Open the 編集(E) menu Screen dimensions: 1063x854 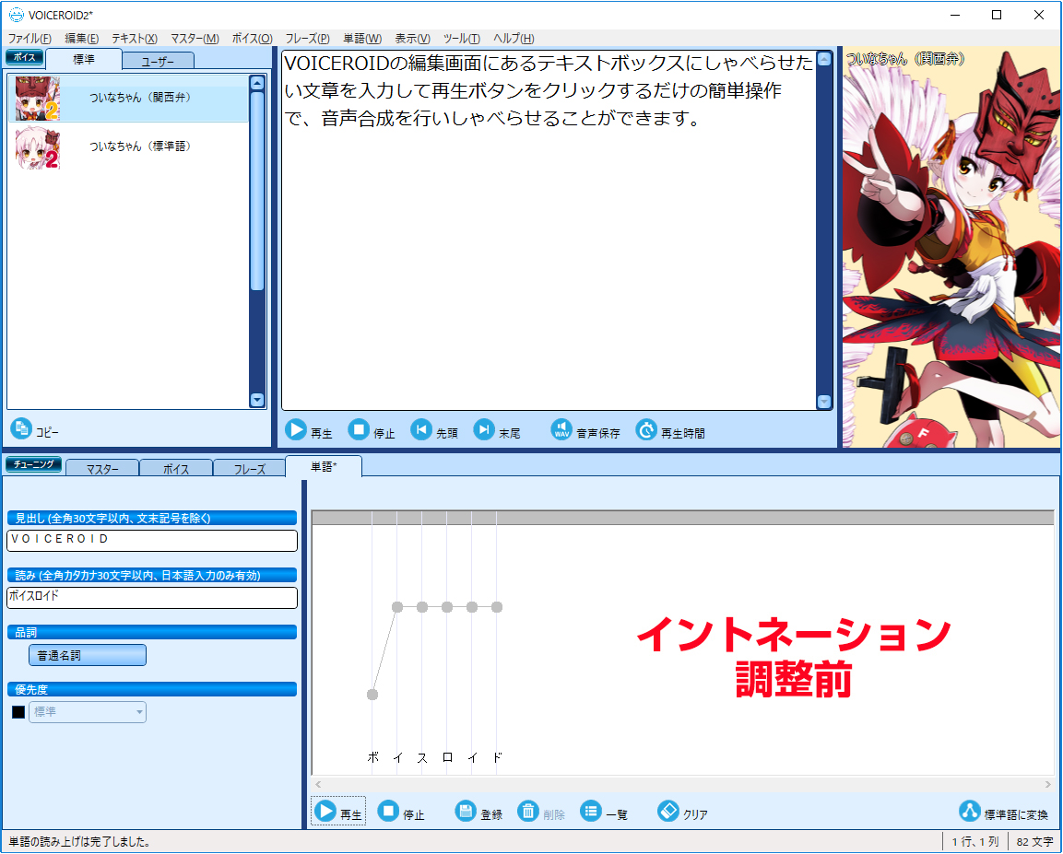click(x=82, y=39)
